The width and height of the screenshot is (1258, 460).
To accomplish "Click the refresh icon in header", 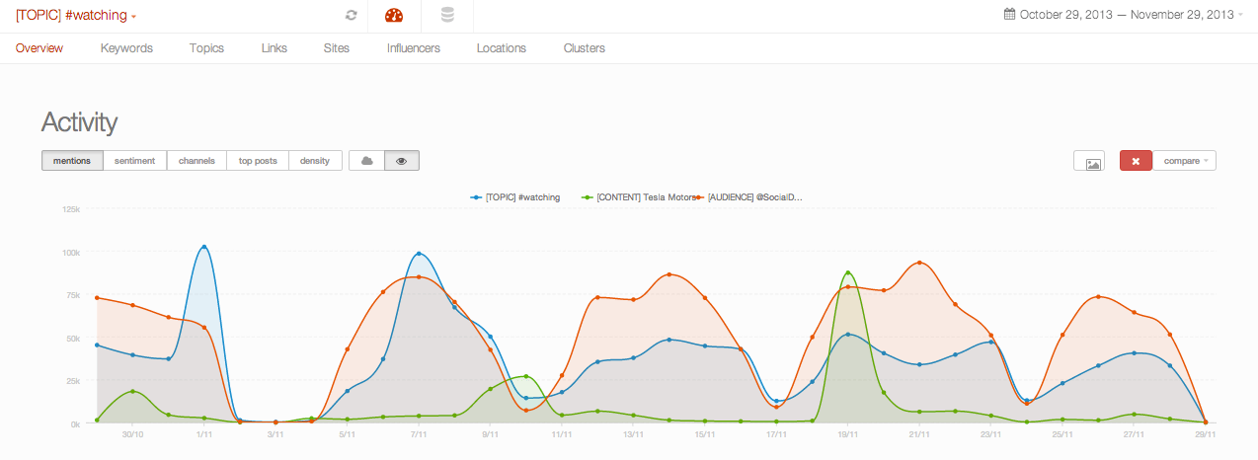I will pyautogui.click(x=351, y=16).
